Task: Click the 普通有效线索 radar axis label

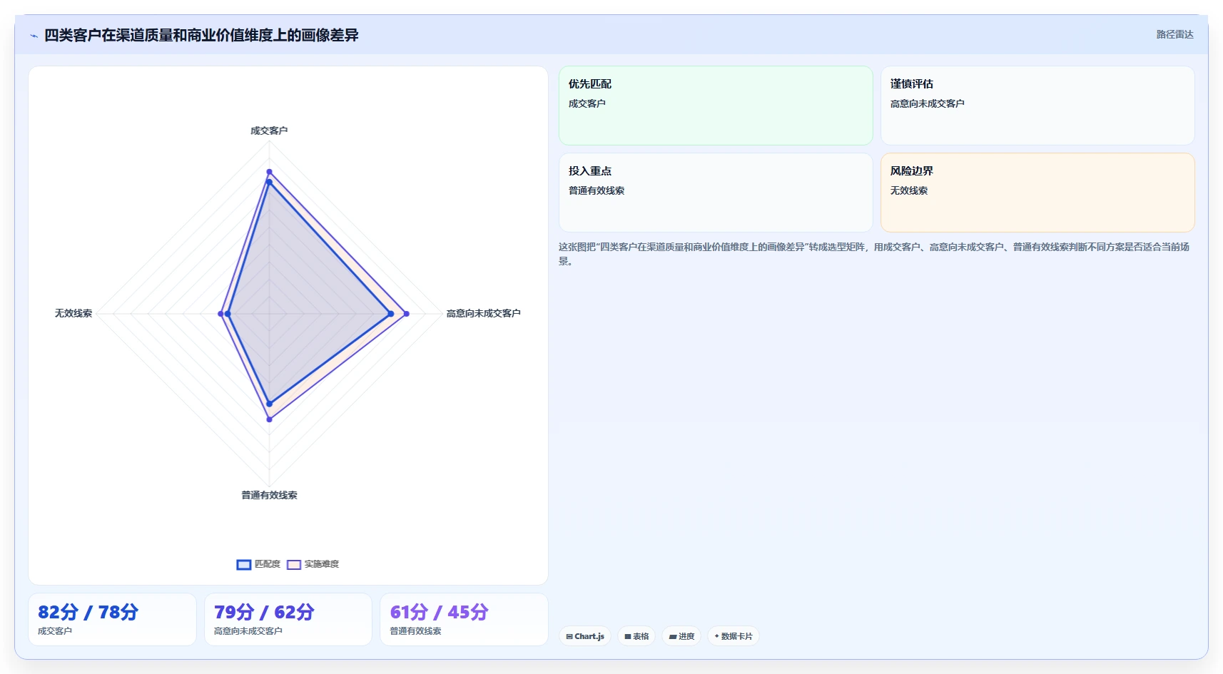Action: click(269, 495)
